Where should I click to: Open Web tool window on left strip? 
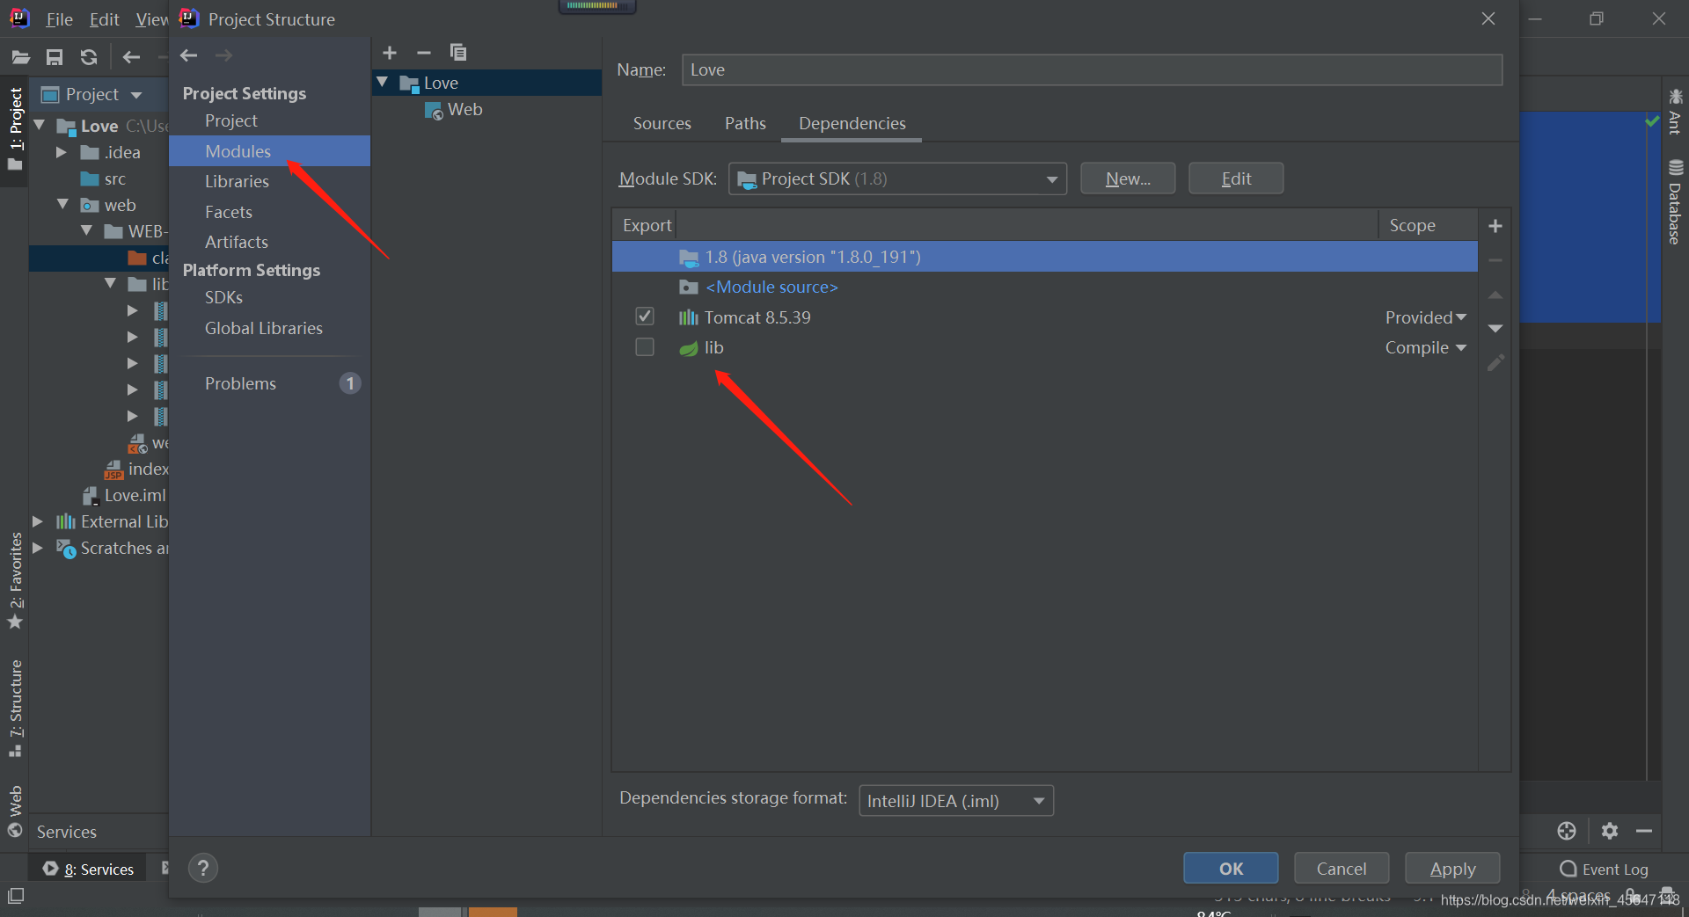(x=15, y=811)
